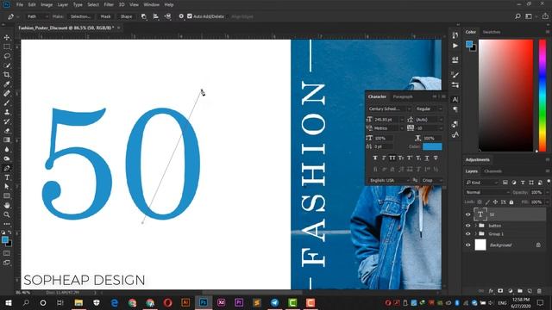Select the Rectangular Marquee tool
This screenshot has width=552, height=310.
click(7, 46)
